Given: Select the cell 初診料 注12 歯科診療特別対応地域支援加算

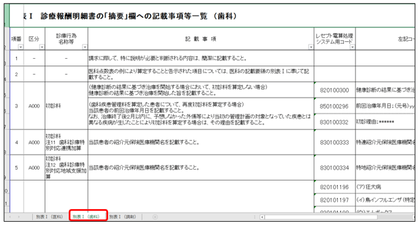Looking at the screenshot, I should (66, 167).
